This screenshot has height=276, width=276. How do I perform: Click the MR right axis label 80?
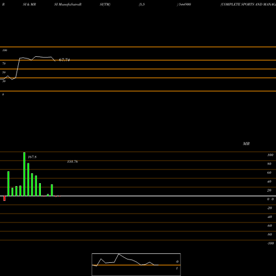coord(269,164)
